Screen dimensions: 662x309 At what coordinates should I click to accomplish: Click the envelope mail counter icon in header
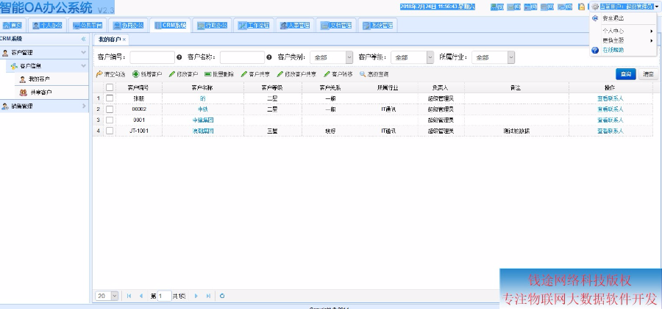pos(511,7)
